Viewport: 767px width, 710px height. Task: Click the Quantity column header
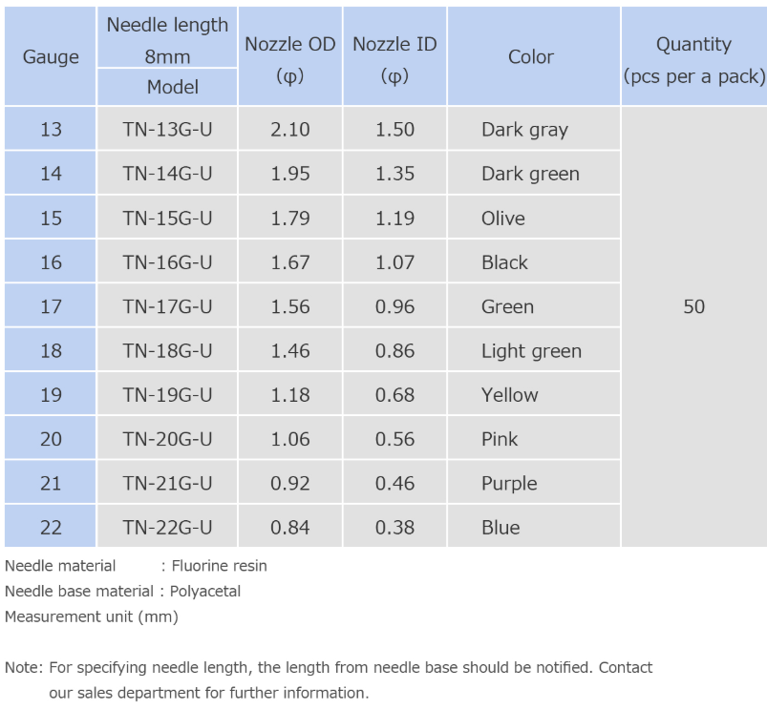693,59
